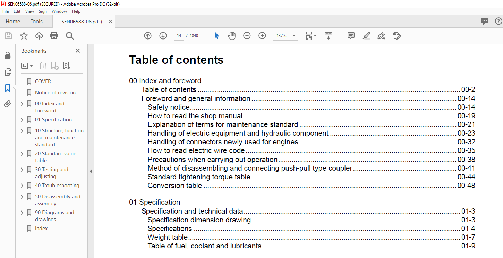503x258 pixels.
Task: Switch to the Home tab
Action: (x=13, y=21)
